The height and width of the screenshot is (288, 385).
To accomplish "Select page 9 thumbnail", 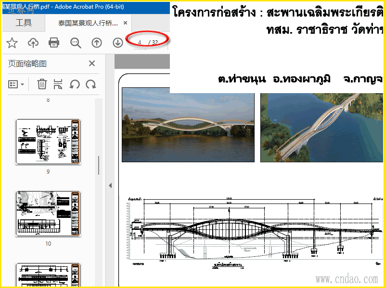I will pyautogui.click(x=48, y=142).
